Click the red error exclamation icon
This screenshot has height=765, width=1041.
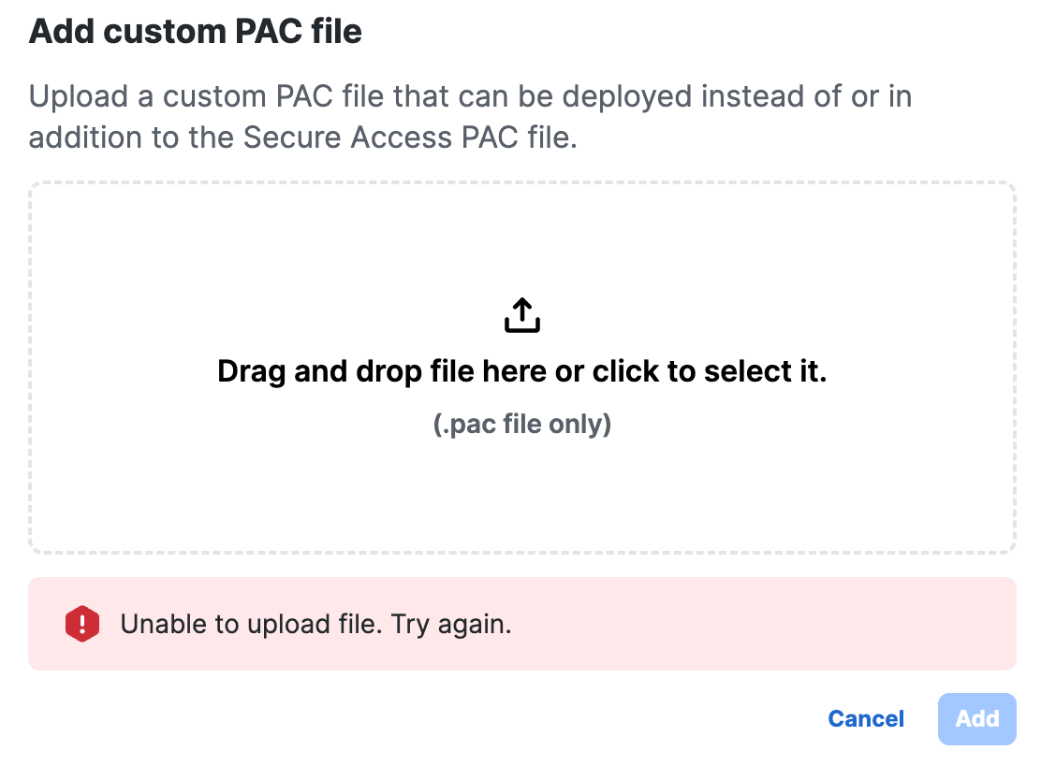tap(82, 624)
